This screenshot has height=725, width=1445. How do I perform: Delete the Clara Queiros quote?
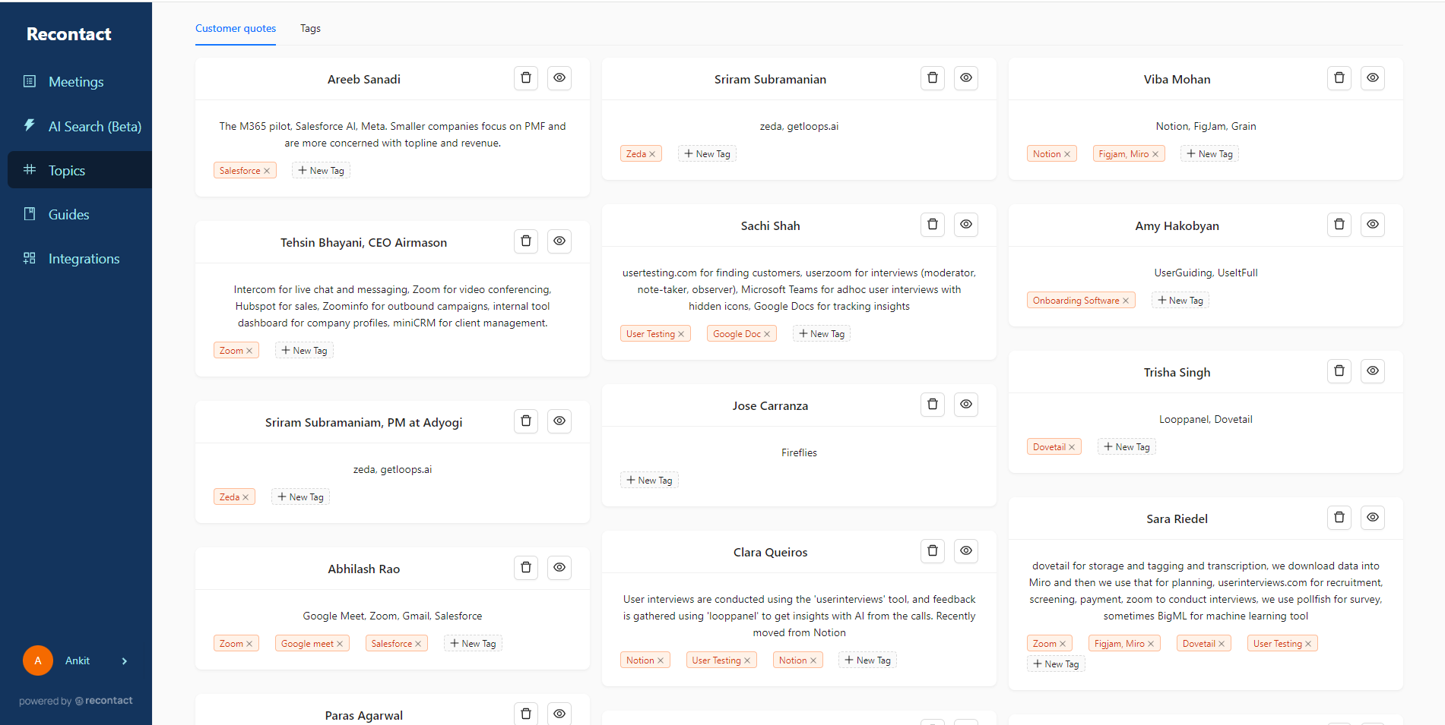[x=933, y=551]
